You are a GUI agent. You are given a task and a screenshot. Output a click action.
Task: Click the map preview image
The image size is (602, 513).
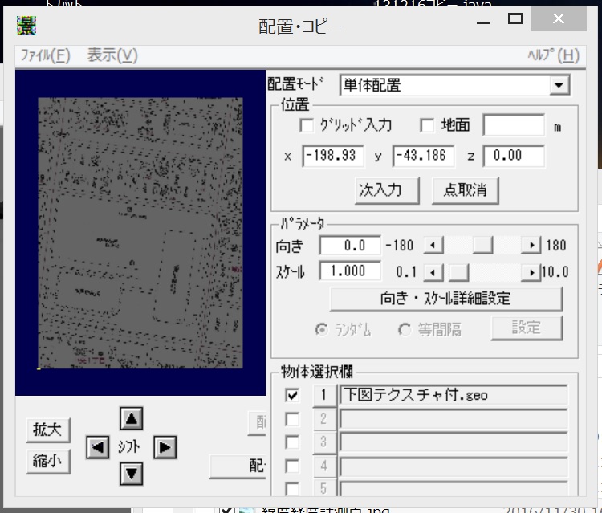point(140,233)
